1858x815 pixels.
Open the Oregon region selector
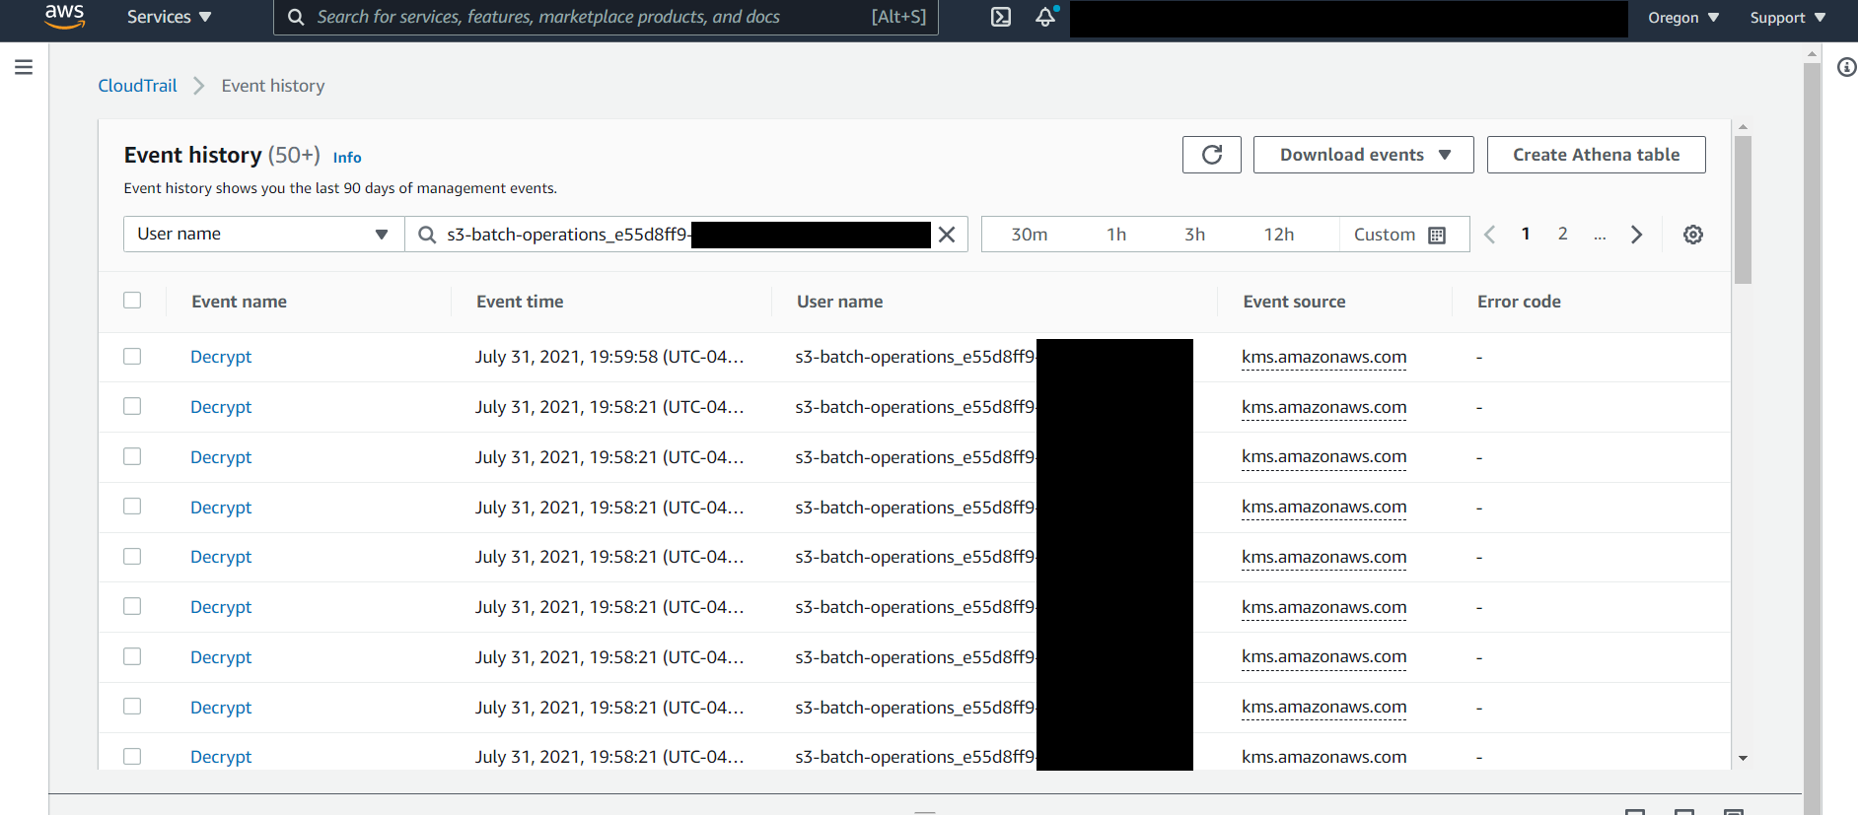[x=1683, y=18]
